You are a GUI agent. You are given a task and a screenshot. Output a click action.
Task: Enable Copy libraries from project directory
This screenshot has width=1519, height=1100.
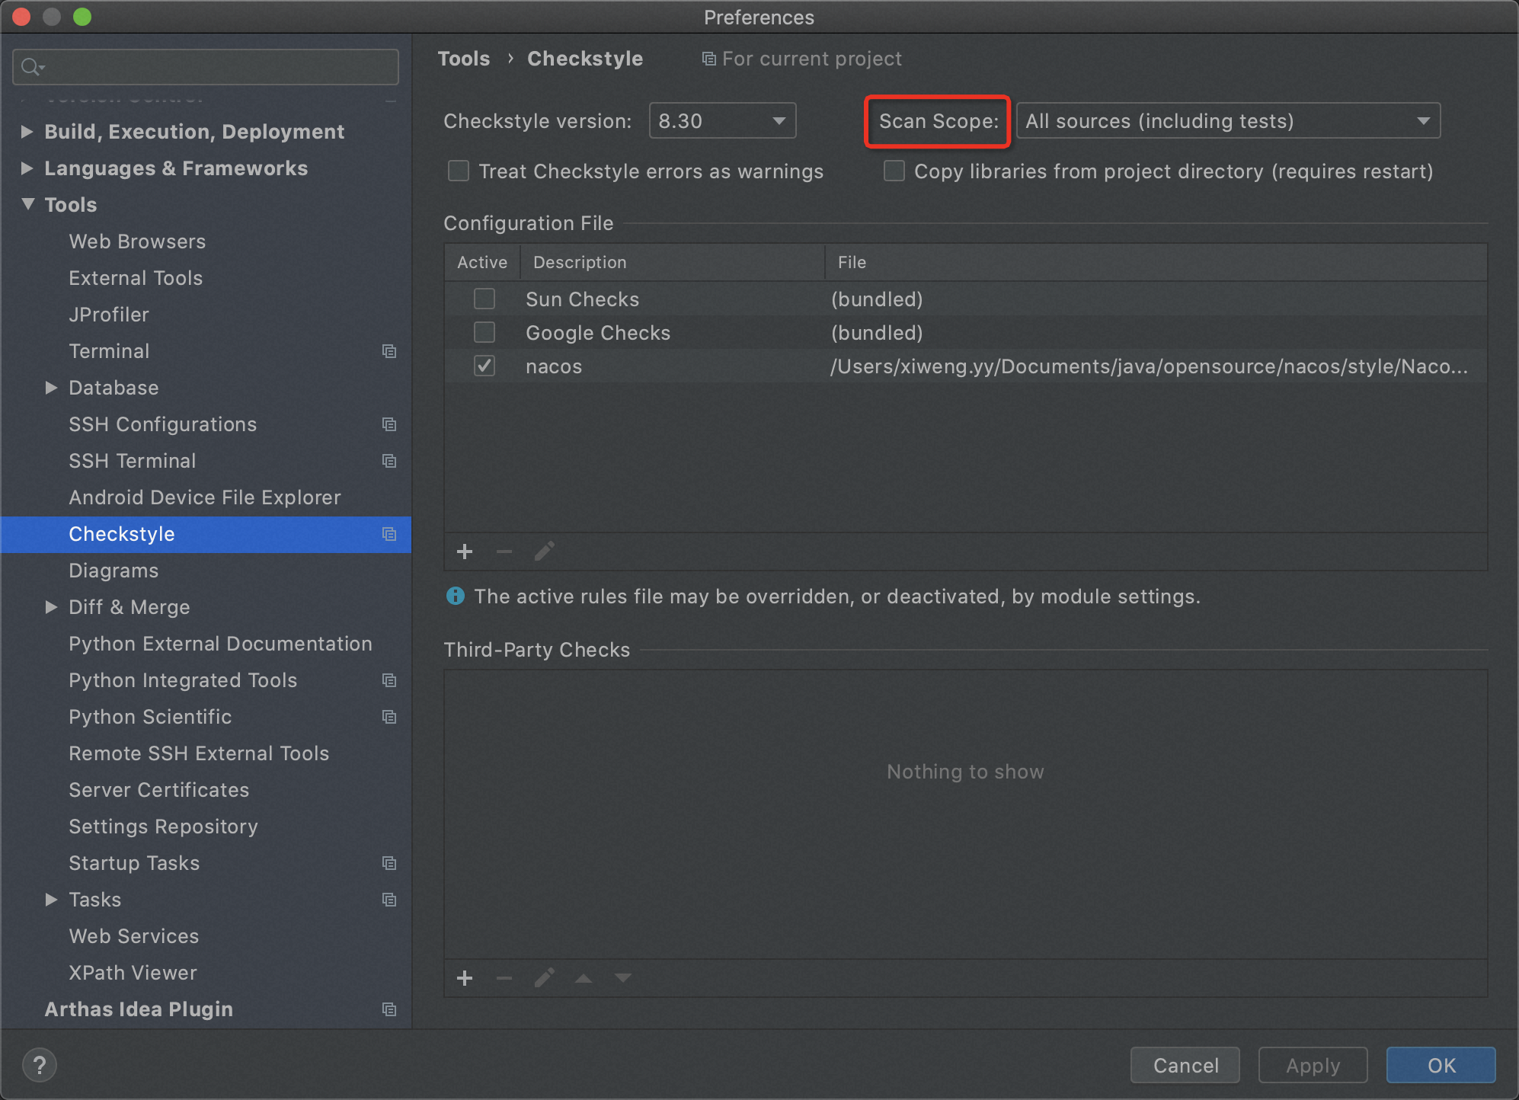point(894,171)
